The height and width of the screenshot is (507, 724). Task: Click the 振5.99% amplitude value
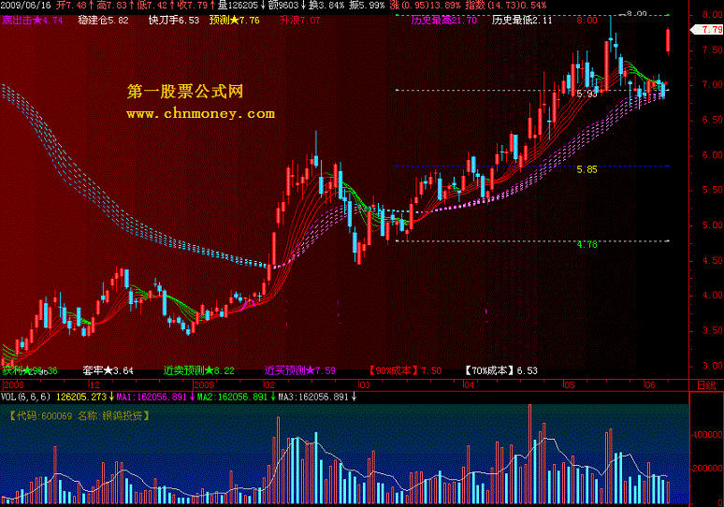367,5
